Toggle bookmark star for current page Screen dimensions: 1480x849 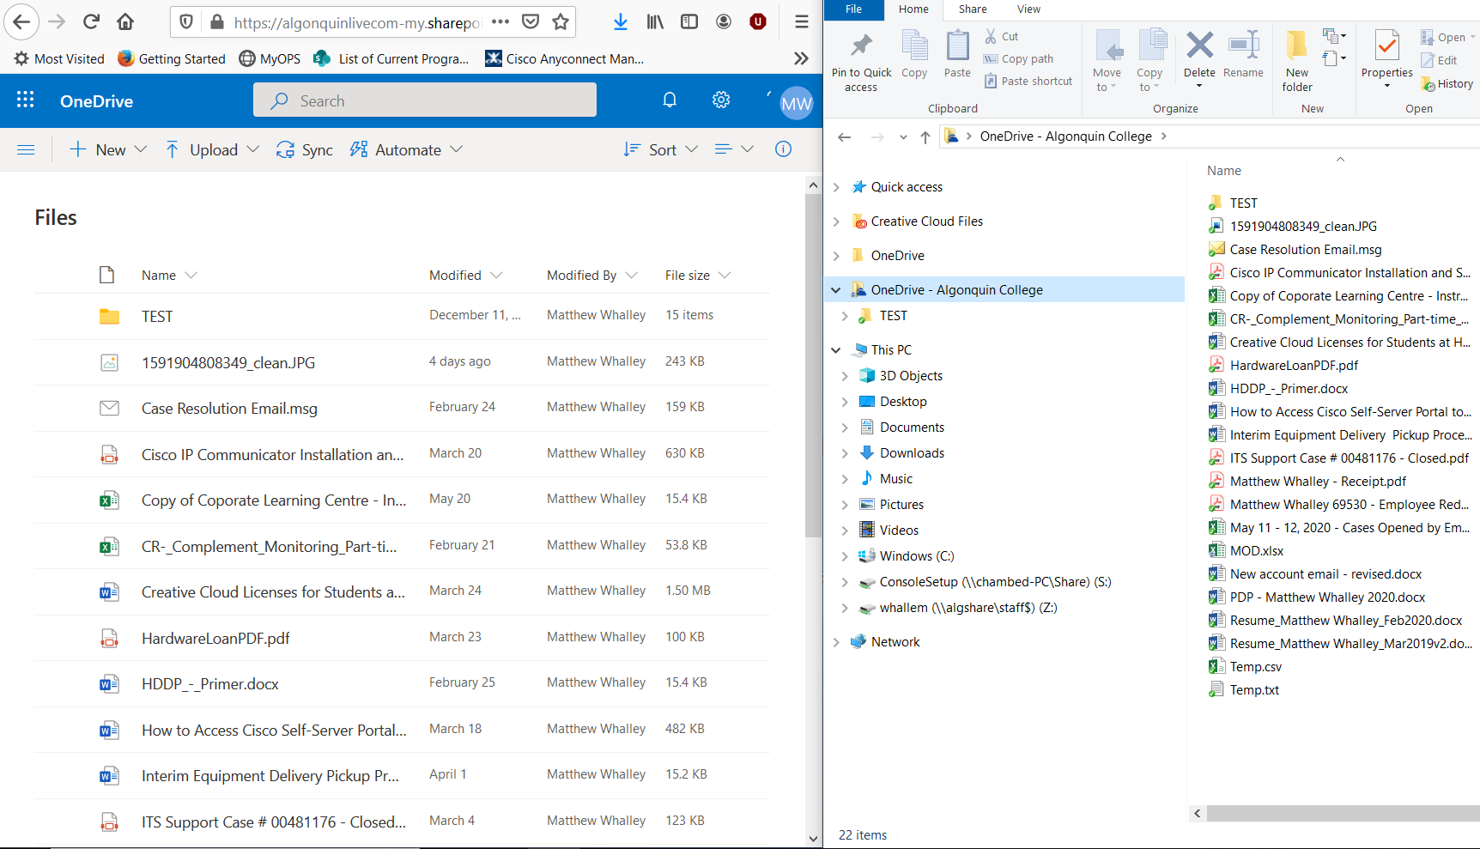click(559, 22)
